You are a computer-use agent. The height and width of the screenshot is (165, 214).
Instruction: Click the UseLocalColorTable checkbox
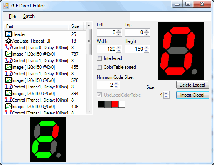[x=99, y=95]
